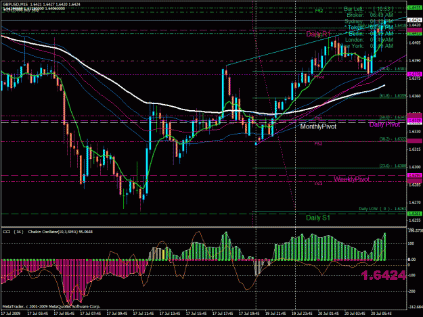
Task: Click the -200 indicator scale value
Action: pos(412,291)
